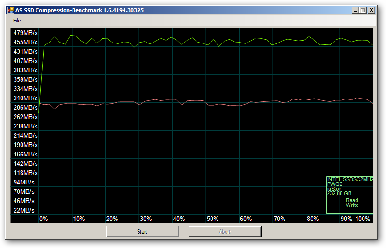Click the 479MB/s axis label

point(26,33)
